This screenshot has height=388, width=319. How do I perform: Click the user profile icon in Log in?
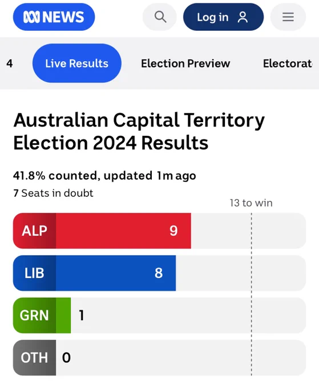point(243,17)
